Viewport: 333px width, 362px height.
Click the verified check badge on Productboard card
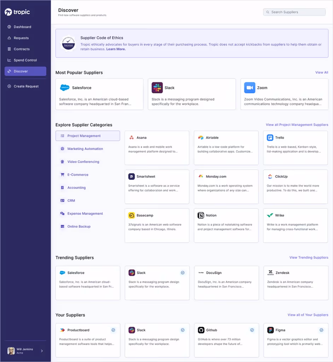113,330
